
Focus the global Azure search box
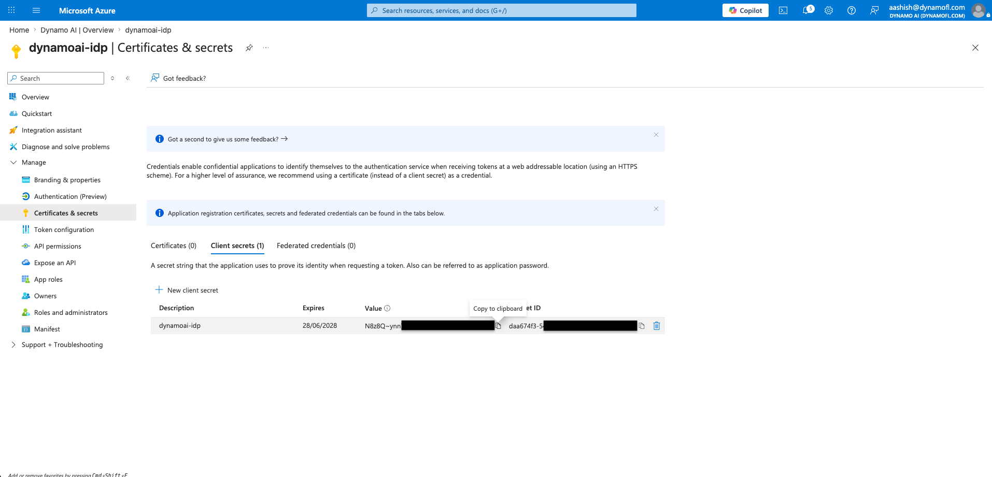click(x=502, y=10)
